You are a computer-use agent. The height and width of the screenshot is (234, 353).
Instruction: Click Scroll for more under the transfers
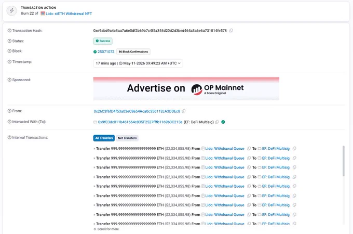coord(106,229)
